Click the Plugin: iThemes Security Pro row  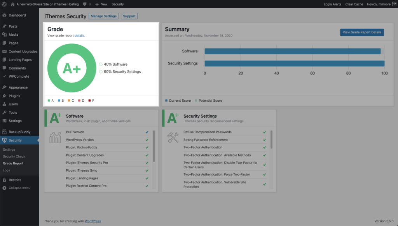point(107,163)
